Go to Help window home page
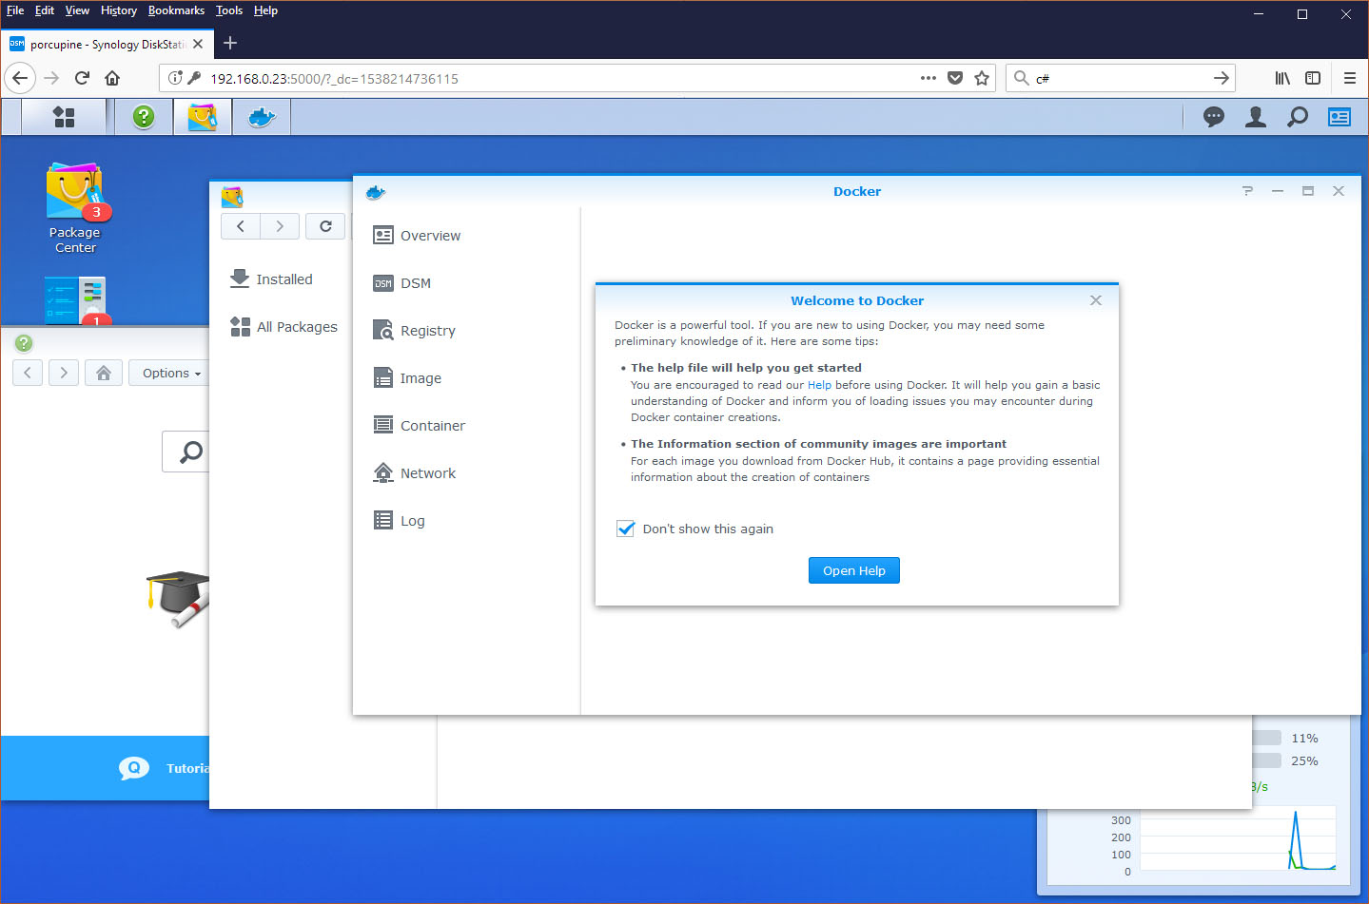1369x904 pixels. [x=104, y=374]
